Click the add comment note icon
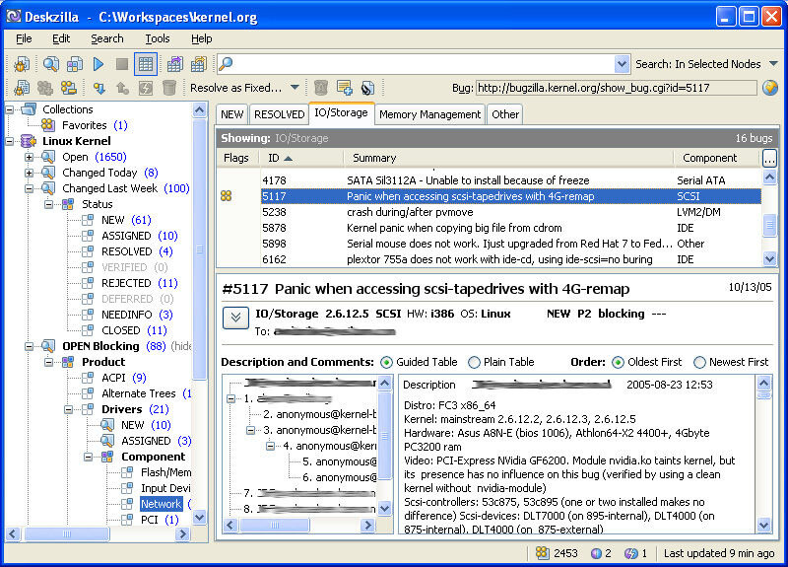 pos(344,88)
